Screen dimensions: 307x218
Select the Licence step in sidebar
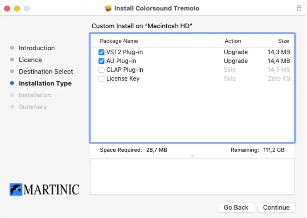(x=31, y=60)
